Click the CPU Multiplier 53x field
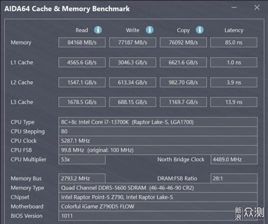Screen dimensions: 268x224 click(82, 159)
